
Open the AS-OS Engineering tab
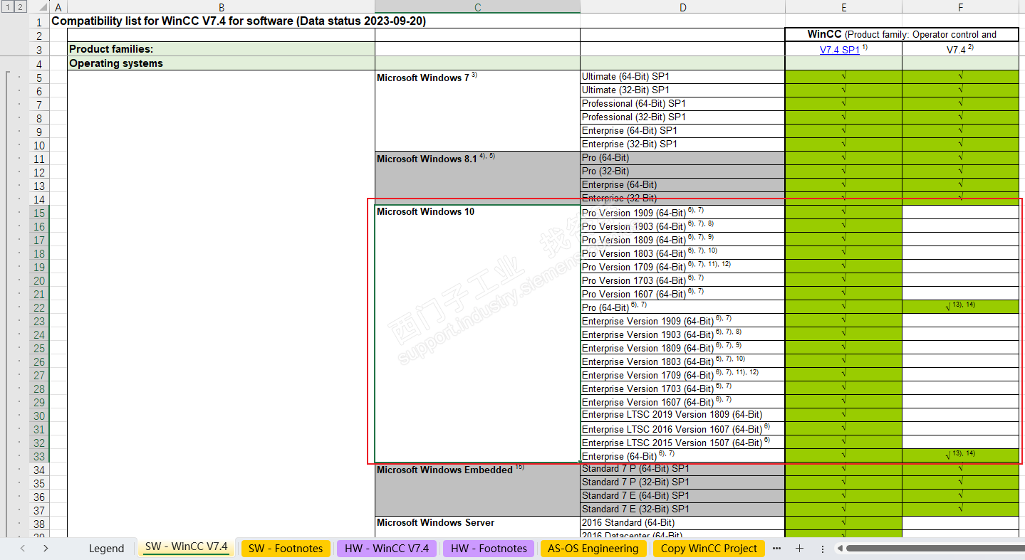pyautogui.click(x=593, y=548)
